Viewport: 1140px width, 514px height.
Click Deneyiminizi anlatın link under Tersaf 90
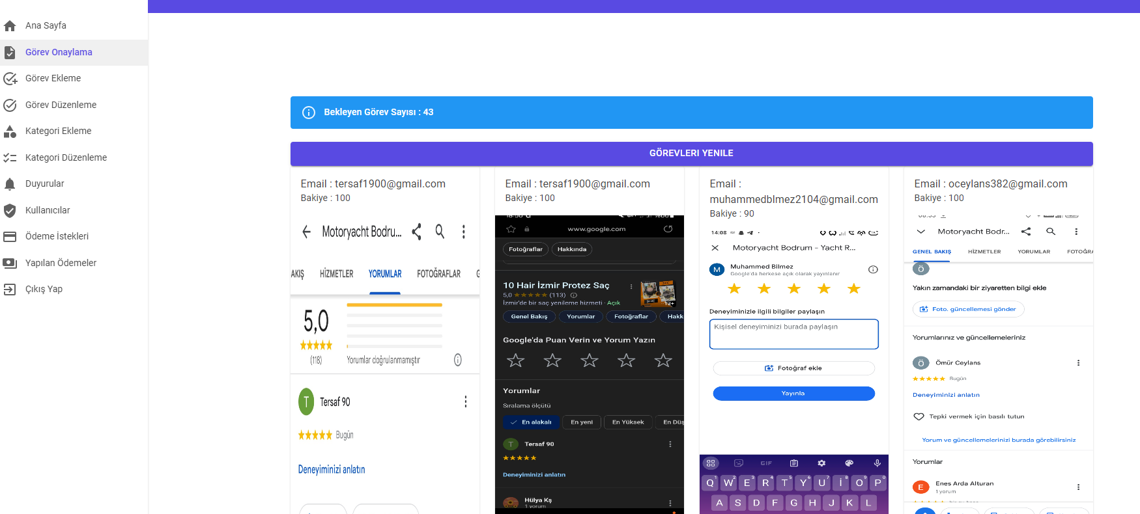[332, 470]
